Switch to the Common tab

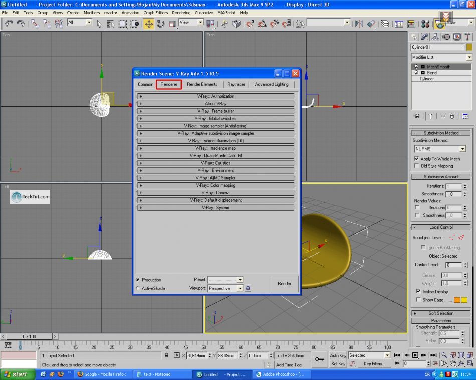[x=145, y=84]
